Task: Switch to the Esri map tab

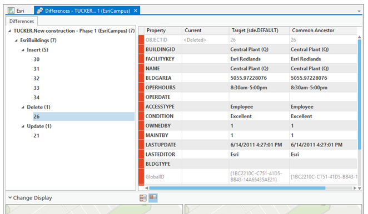Action: point(17,11)
